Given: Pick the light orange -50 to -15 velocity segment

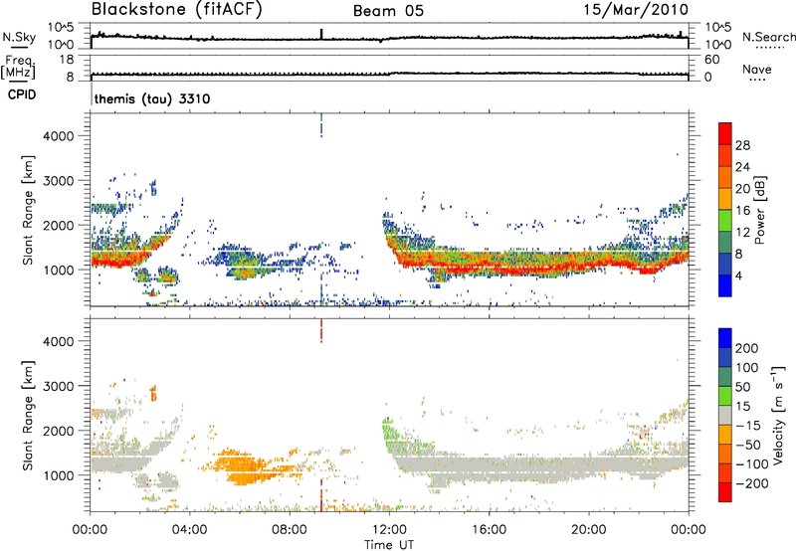Looking at the screenshot, I should tap(725, 435).
